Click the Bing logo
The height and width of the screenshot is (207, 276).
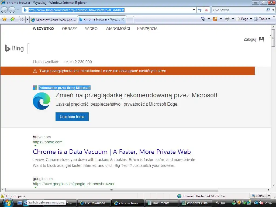pos(15,48)
